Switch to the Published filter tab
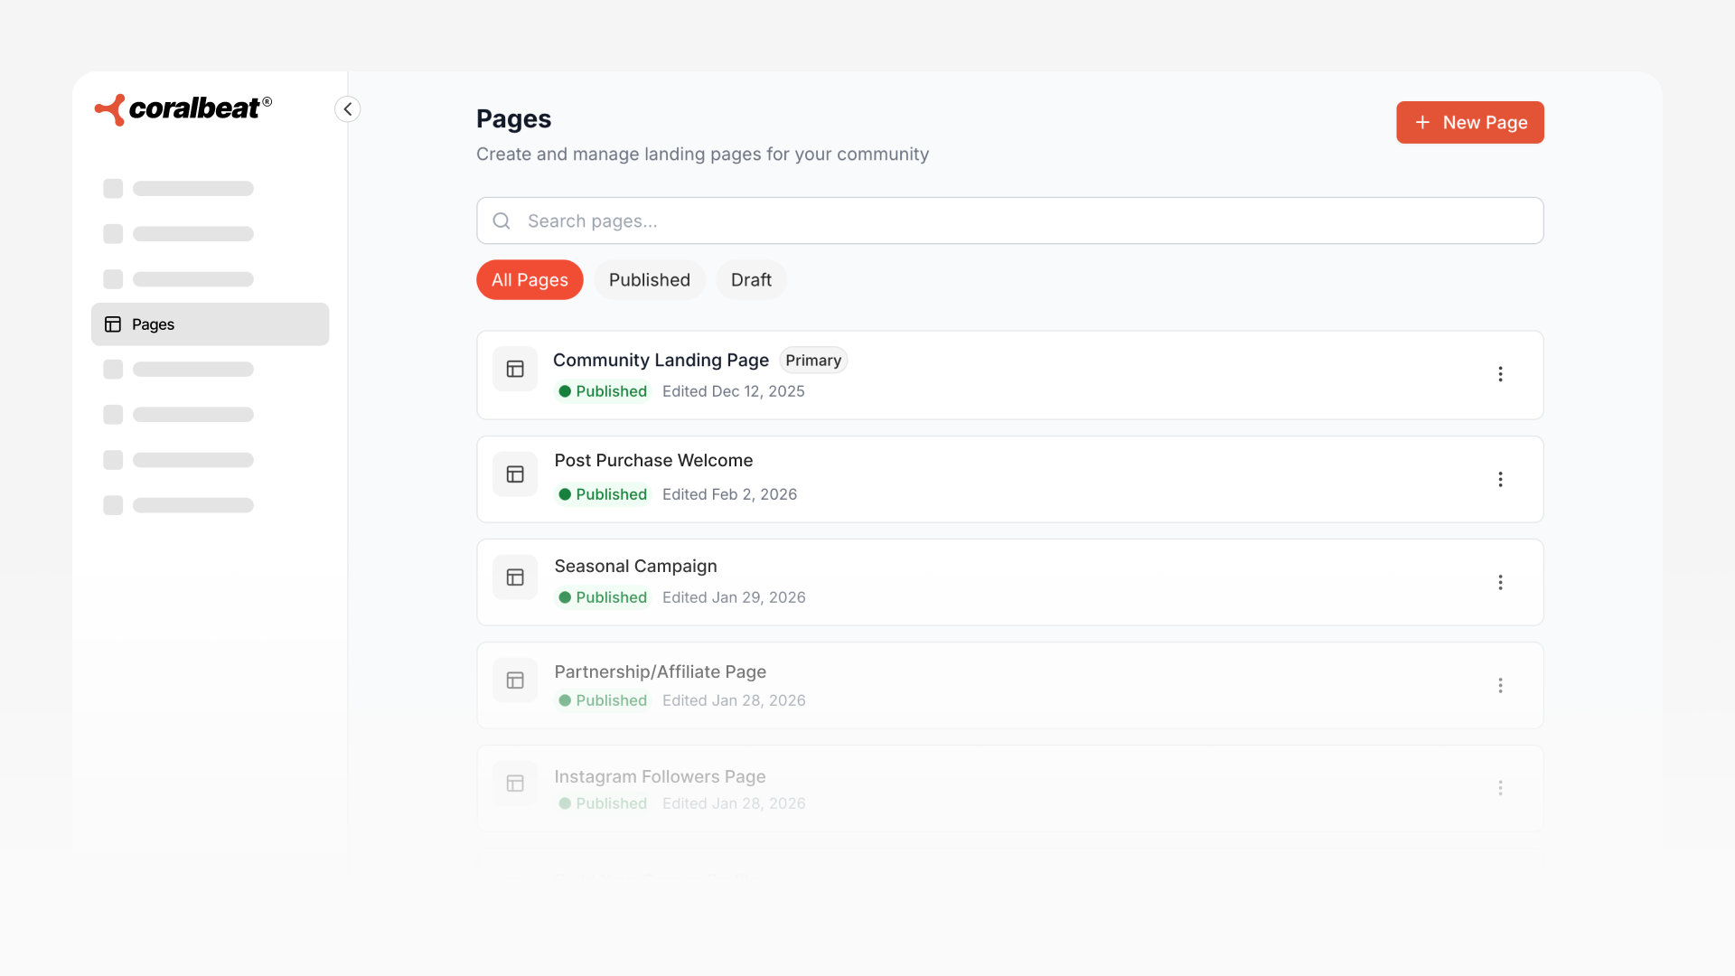The width and height of the screenshot is (1735, 976). pos(649,280)
